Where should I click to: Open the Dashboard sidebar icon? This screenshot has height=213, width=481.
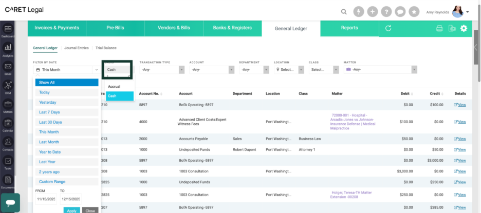8,29
